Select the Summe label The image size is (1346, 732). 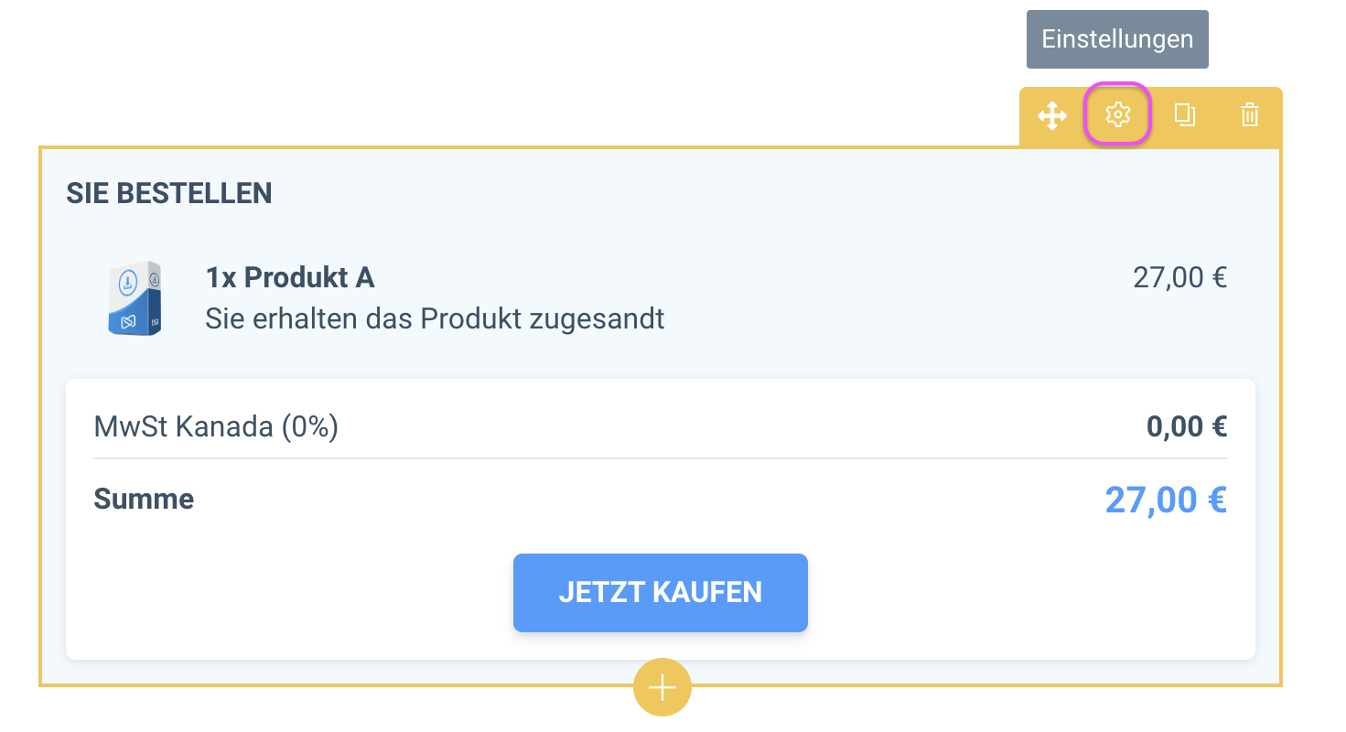click(x=144, y=500)
